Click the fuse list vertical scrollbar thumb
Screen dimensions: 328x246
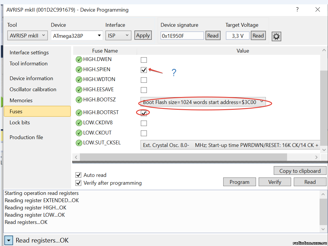tap(324, 108)
